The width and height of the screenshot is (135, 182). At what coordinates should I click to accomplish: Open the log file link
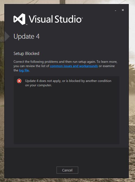click(24, 70)
